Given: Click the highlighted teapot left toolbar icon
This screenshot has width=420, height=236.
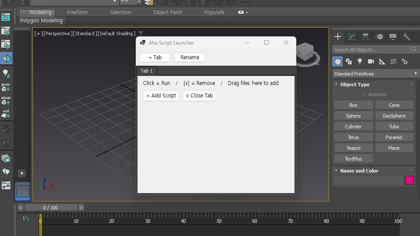Looking at the screenshot, I should (x=6, y=58).
